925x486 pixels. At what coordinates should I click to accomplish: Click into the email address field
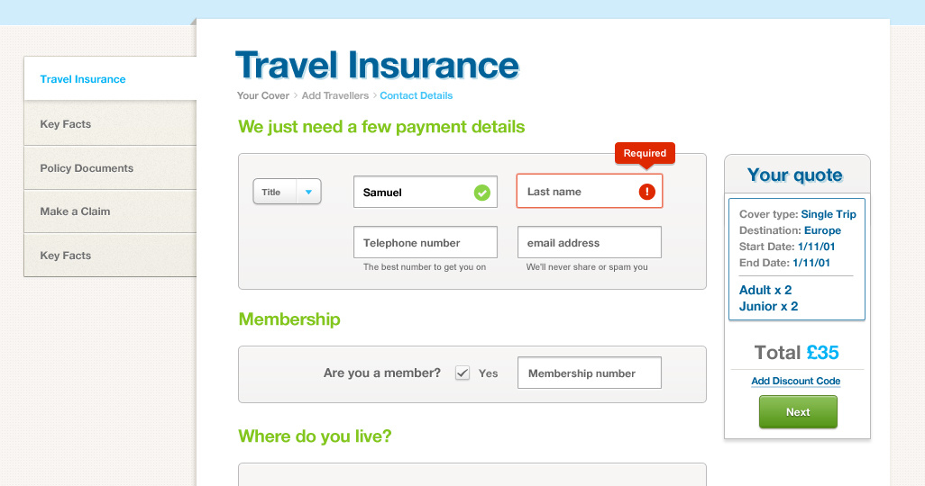click(590, 242)
